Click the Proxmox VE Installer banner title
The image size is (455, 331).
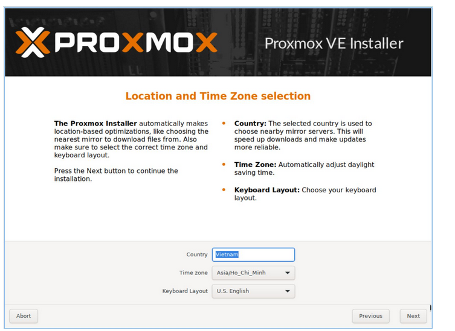tap(334, 43)
